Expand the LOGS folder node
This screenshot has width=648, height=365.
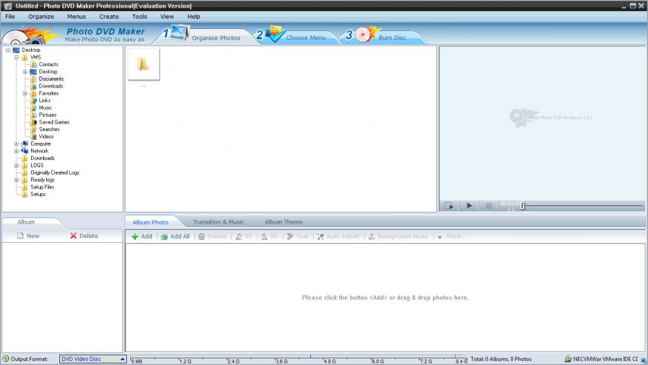pyautogui.click(x=17, y=166)
